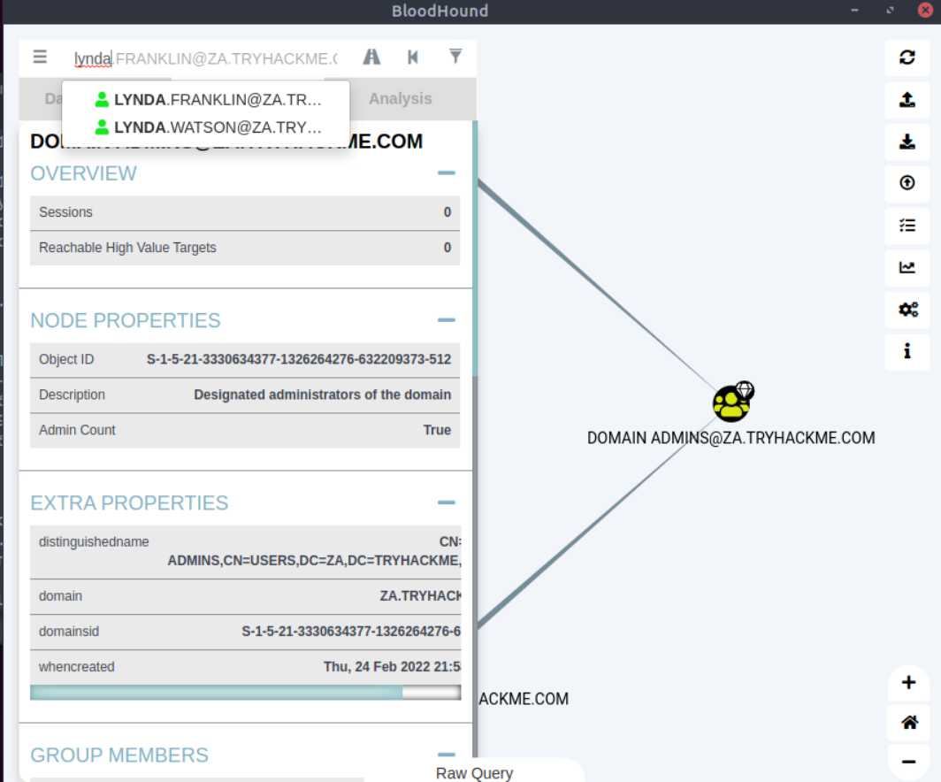Screen dimensions: 941x782
Task: Click inside the search input field
Action: click(206, 58)
